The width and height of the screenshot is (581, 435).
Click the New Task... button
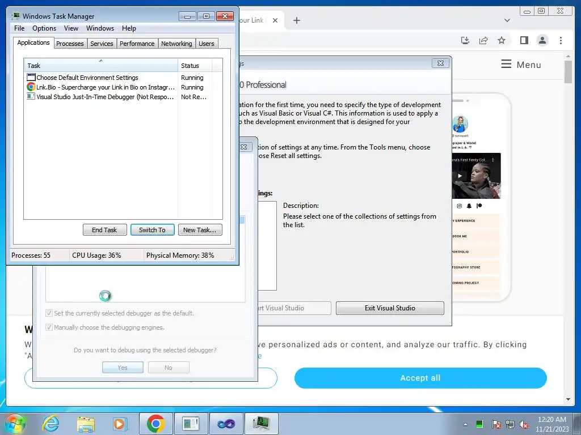pos(200,230)
